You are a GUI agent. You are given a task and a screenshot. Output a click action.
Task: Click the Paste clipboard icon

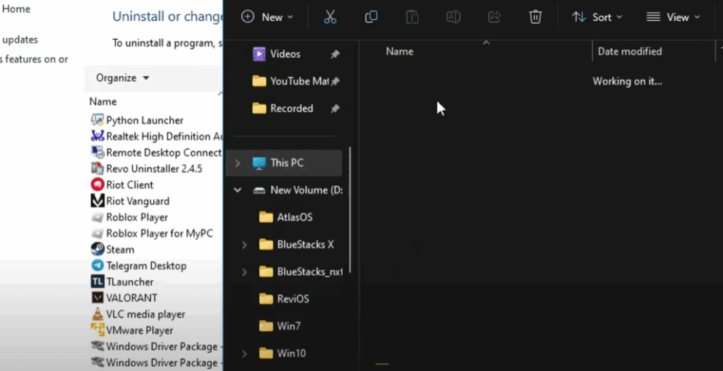click(412, 17)
